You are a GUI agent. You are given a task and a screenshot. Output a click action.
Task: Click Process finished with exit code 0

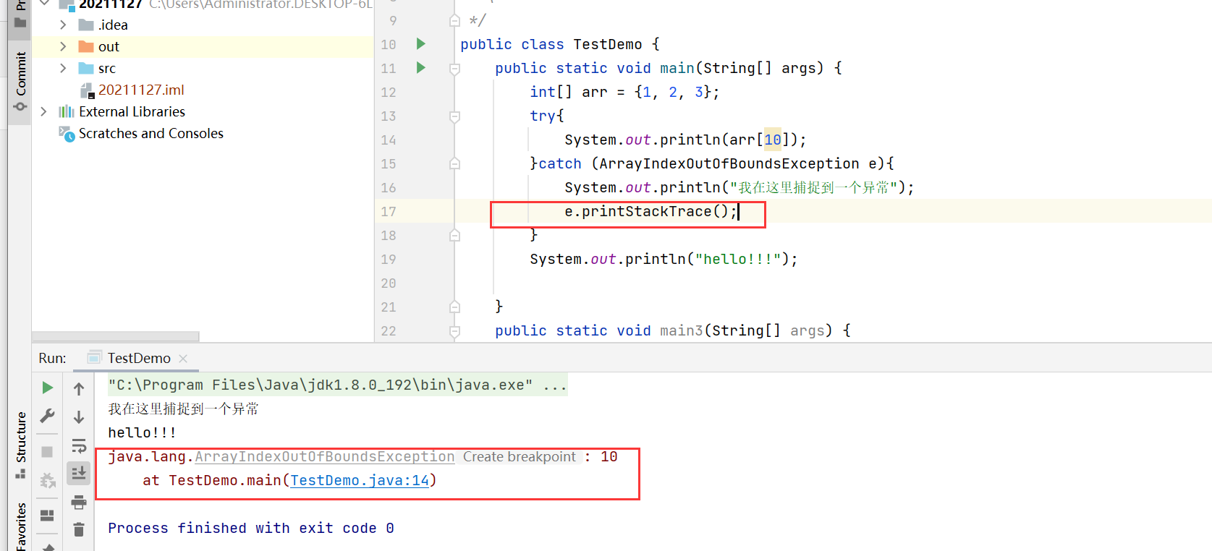tap(251, 528)
